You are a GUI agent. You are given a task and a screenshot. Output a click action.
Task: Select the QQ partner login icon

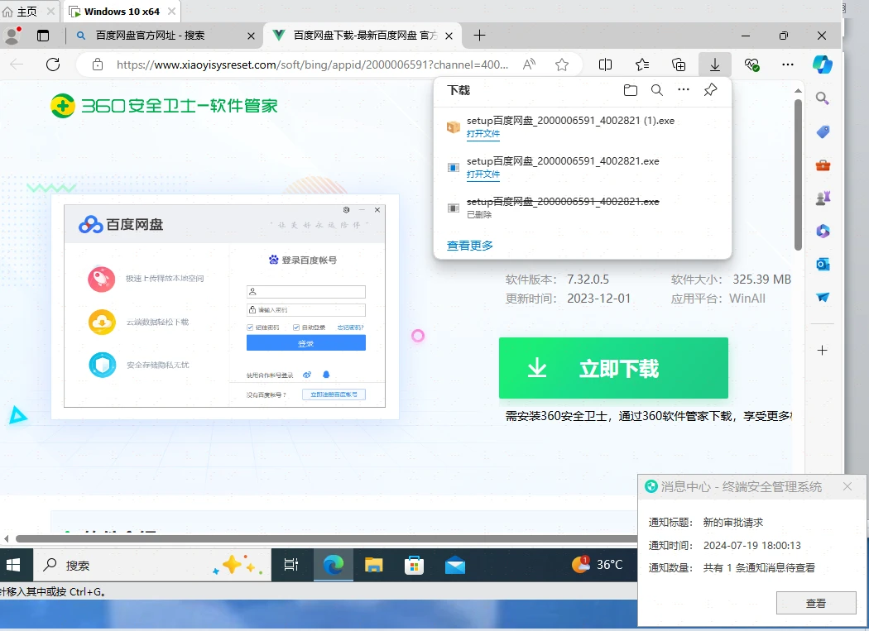326,374
